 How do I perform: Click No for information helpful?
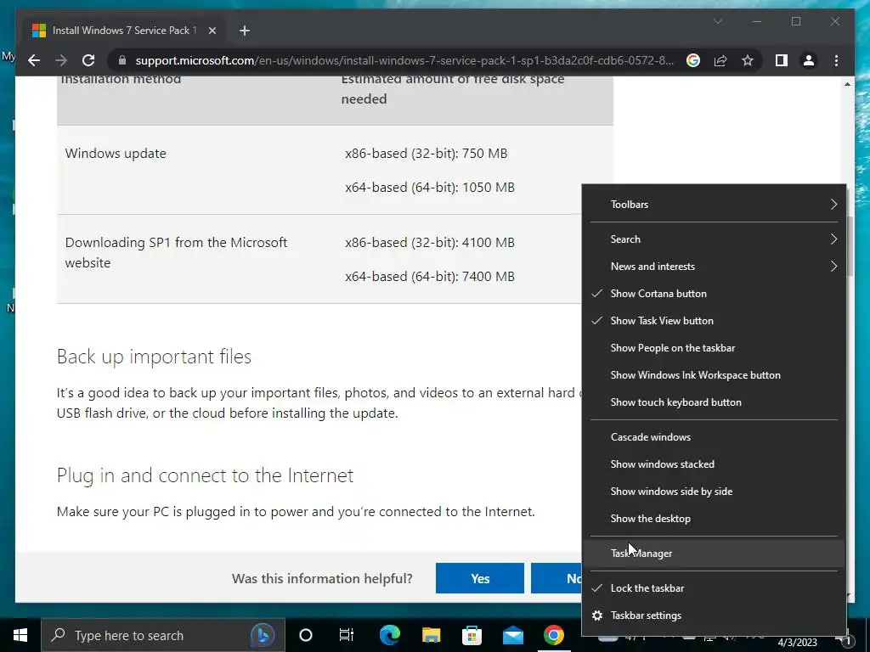tap(556, 578)
